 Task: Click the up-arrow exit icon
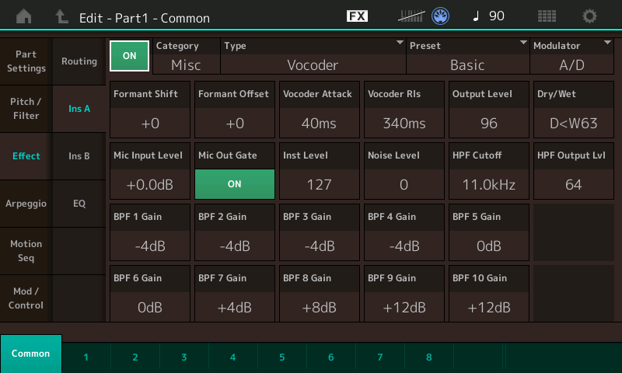click(x=61, y=16)
